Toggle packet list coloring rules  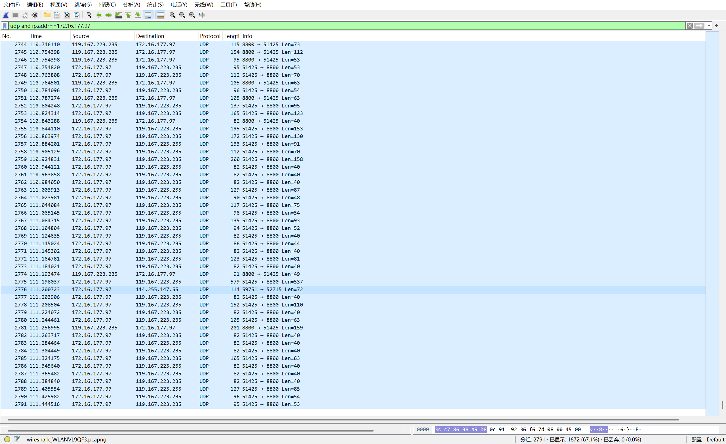[160, 15]
